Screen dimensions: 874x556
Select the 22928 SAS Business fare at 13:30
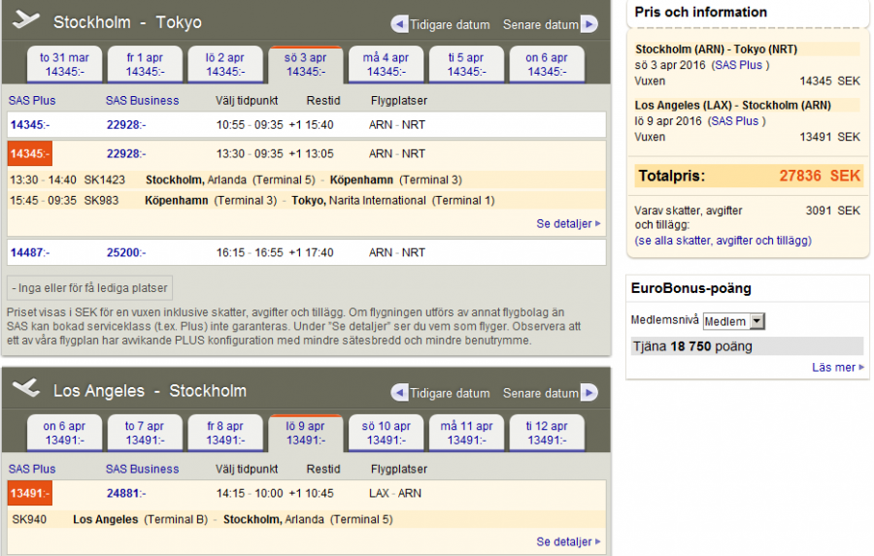pos(126,153)
